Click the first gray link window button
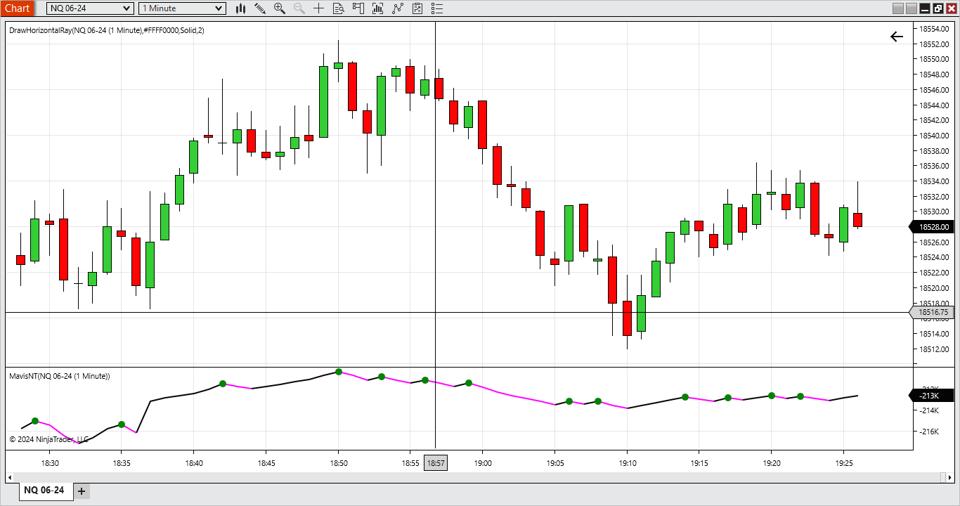The image size is (960, 506). click(x=897, y=8)
